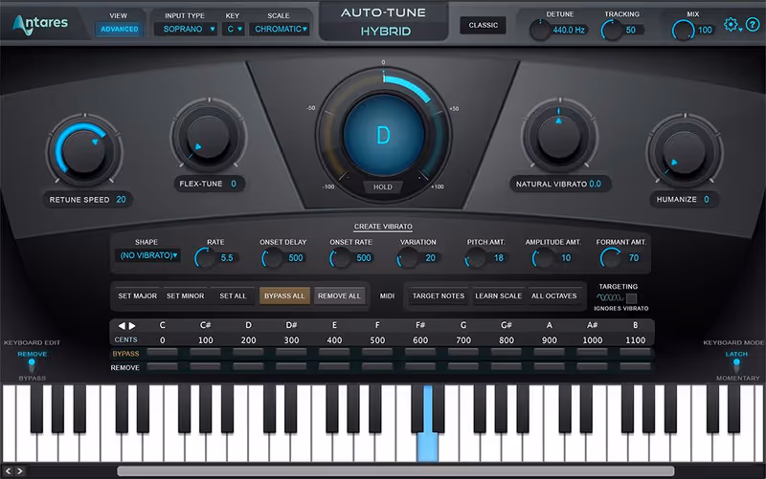Click the All Octaves button

[x=554, y=295]
